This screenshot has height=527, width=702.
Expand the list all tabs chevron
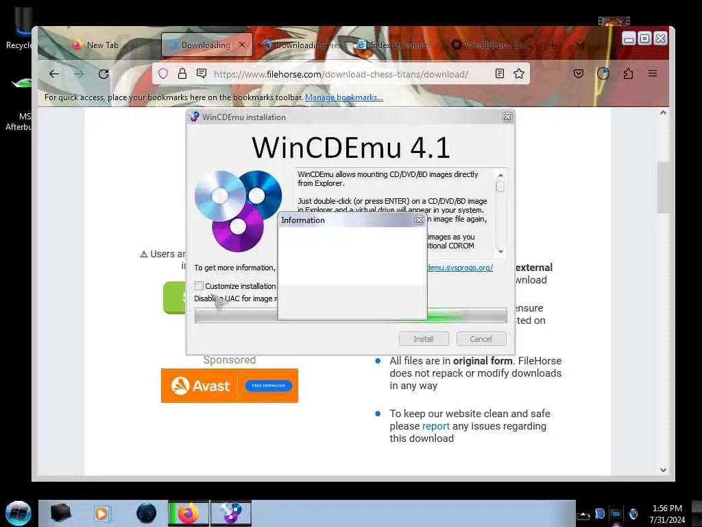580,45
